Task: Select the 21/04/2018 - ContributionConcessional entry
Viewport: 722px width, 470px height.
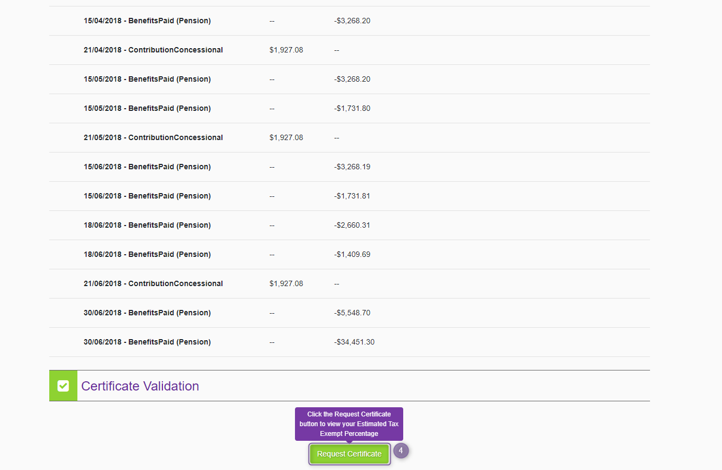Action: pos(153,50)
